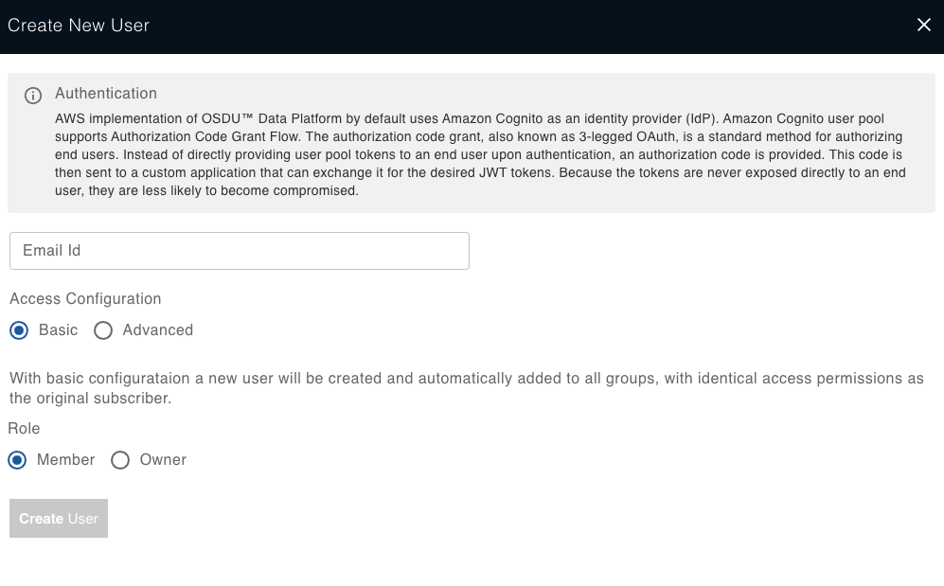Click the Authentication heading in banner

click(106, 94)
